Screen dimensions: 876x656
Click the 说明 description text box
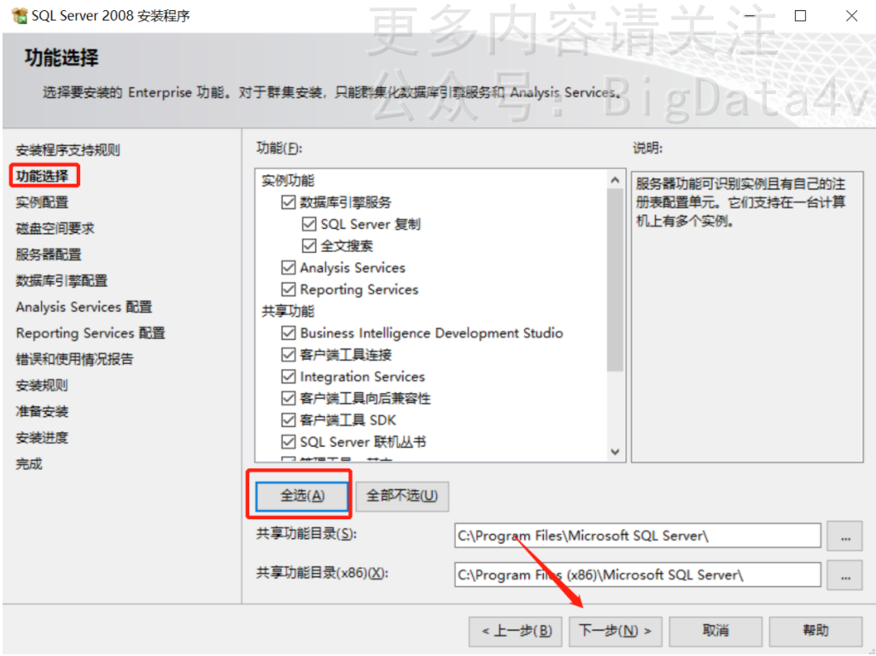pyautogui.click(x=747, y=317)
